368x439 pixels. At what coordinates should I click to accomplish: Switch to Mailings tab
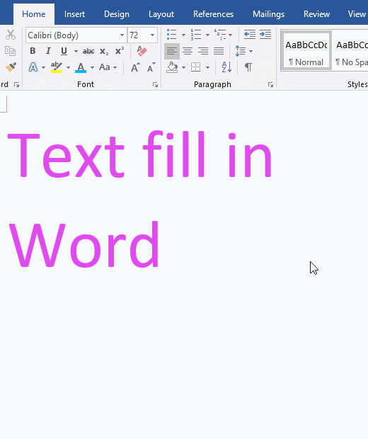(269, 14)
